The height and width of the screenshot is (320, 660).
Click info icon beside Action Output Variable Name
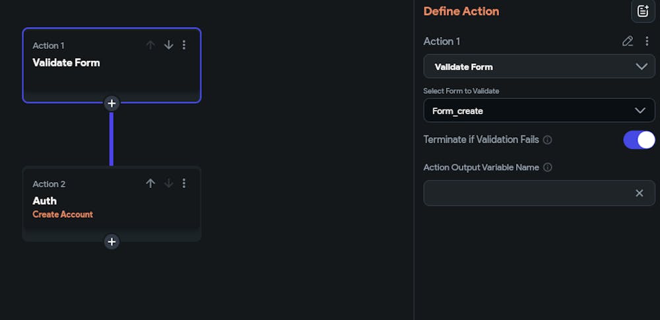pos(548,168)
